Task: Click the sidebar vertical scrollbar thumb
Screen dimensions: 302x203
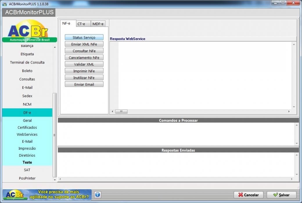Action: (x=55, y=135)
